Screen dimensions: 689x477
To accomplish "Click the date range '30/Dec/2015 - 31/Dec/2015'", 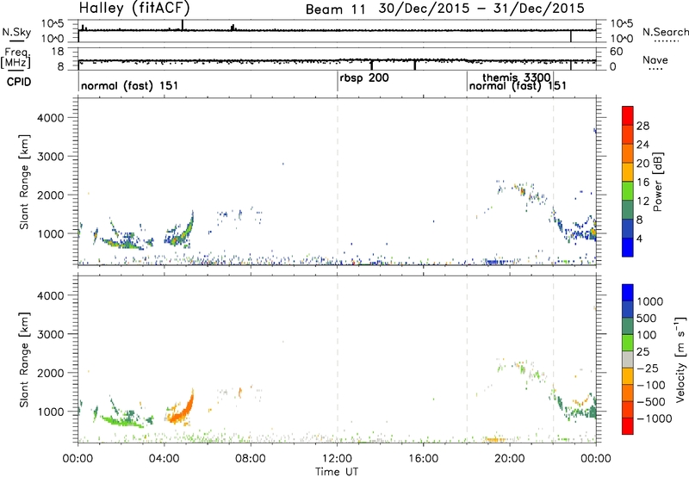I will [481, 9].
